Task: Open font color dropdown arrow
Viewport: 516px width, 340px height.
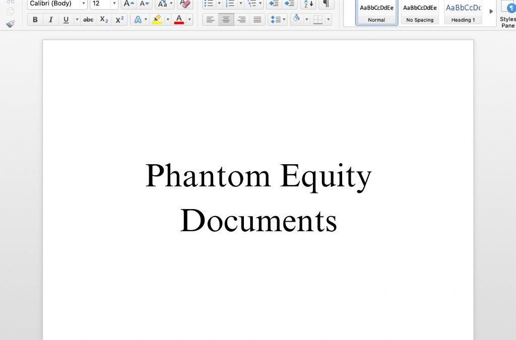Action: [x=189, y=20]
